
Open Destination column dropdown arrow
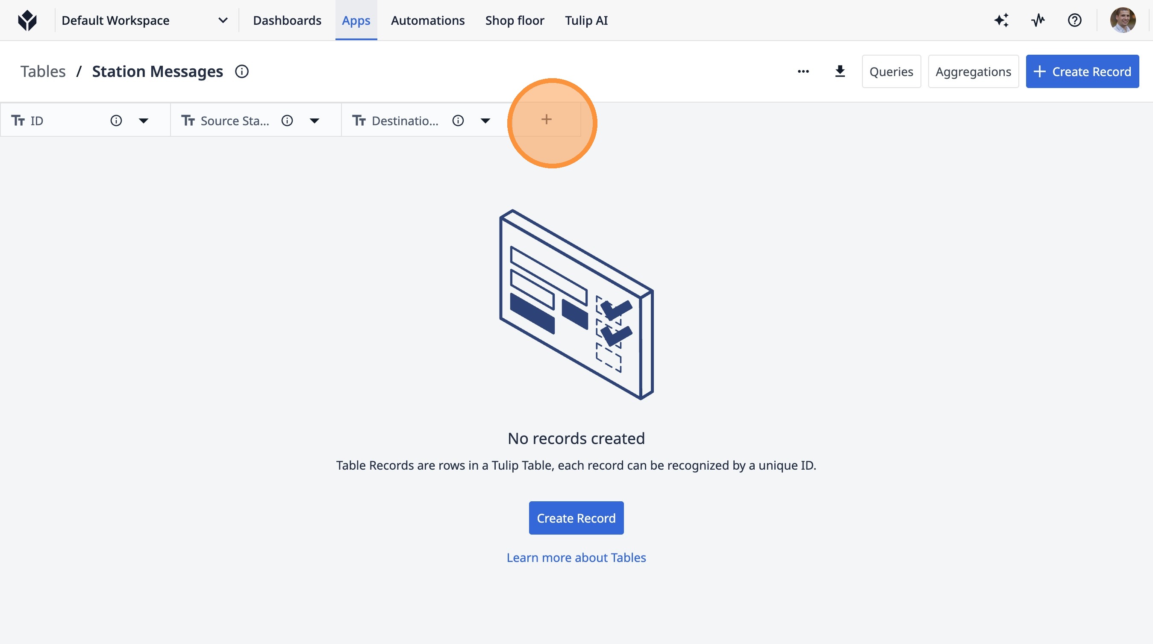tap(485, 121)
